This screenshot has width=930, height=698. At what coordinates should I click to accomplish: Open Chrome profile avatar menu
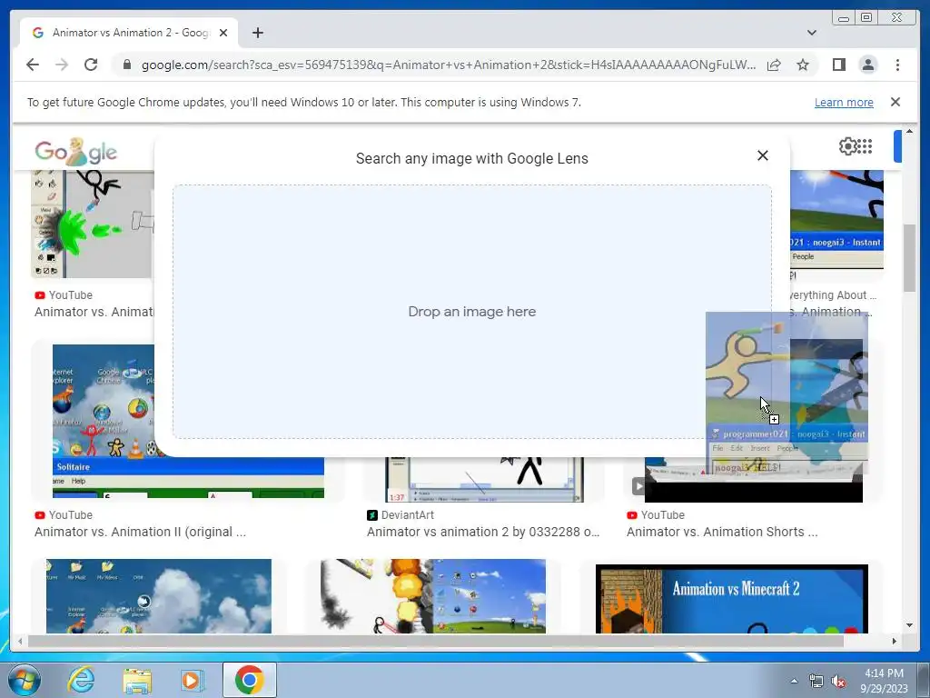[x=867, y=65]
